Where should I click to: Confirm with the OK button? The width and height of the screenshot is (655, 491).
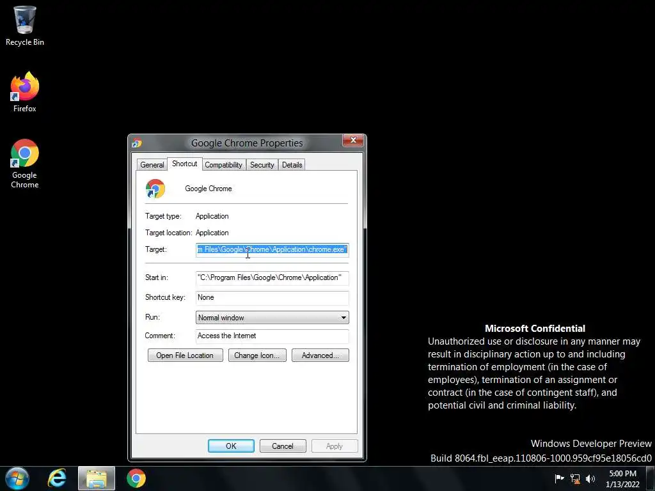(x=231, y=446)
